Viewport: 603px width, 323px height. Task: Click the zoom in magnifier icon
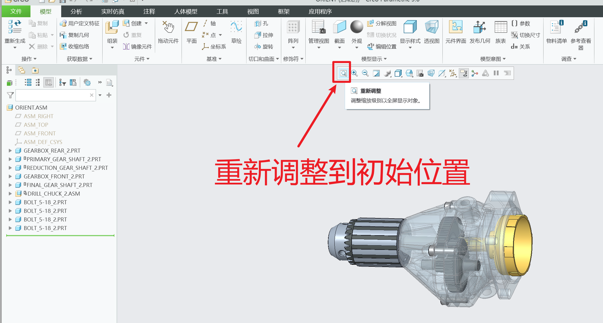[x=355, y=73]
